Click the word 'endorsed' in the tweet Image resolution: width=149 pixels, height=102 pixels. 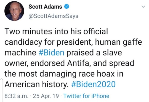(x=47, y=63)
